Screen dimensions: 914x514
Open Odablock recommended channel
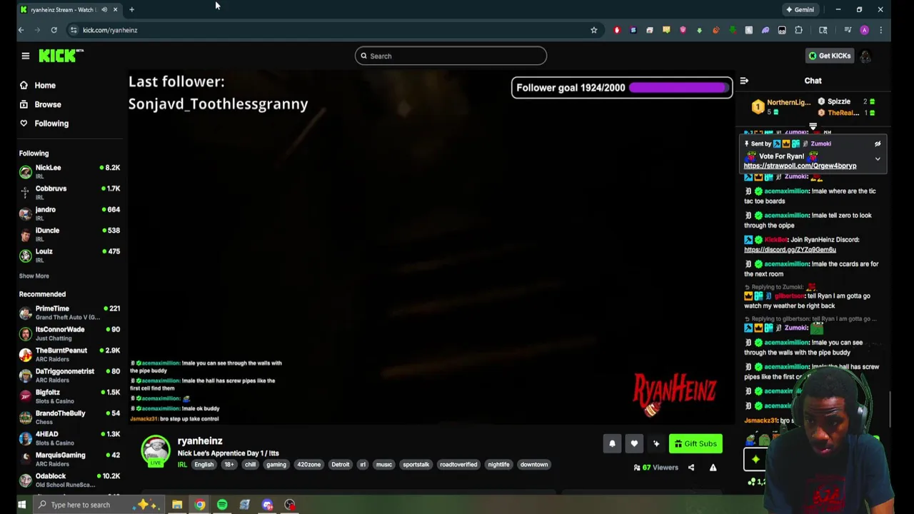coord(69,480)
